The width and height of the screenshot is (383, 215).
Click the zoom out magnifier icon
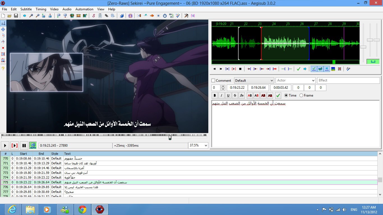tap(38, 16)
